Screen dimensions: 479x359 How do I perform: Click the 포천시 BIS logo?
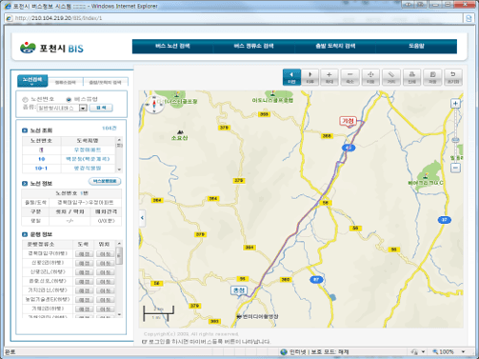coord(51,48)
